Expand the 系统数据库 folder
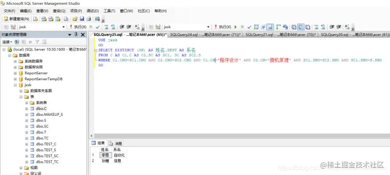 [15, 61]
